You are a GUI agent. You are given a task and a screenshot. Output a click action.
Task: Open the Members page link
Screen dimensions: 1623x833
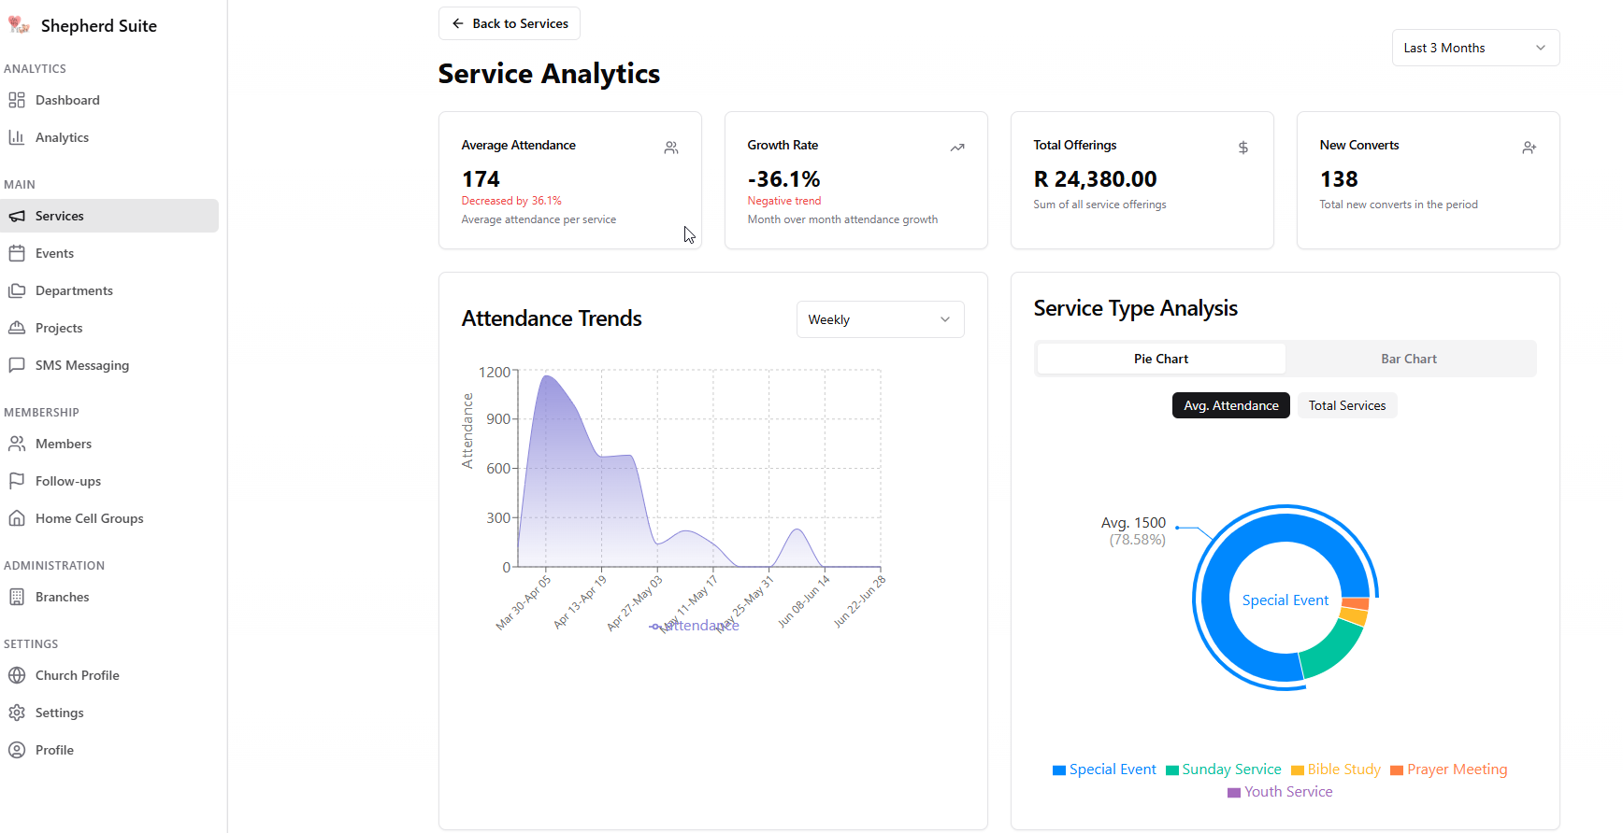pyautogui.click(x=64, y=444)
